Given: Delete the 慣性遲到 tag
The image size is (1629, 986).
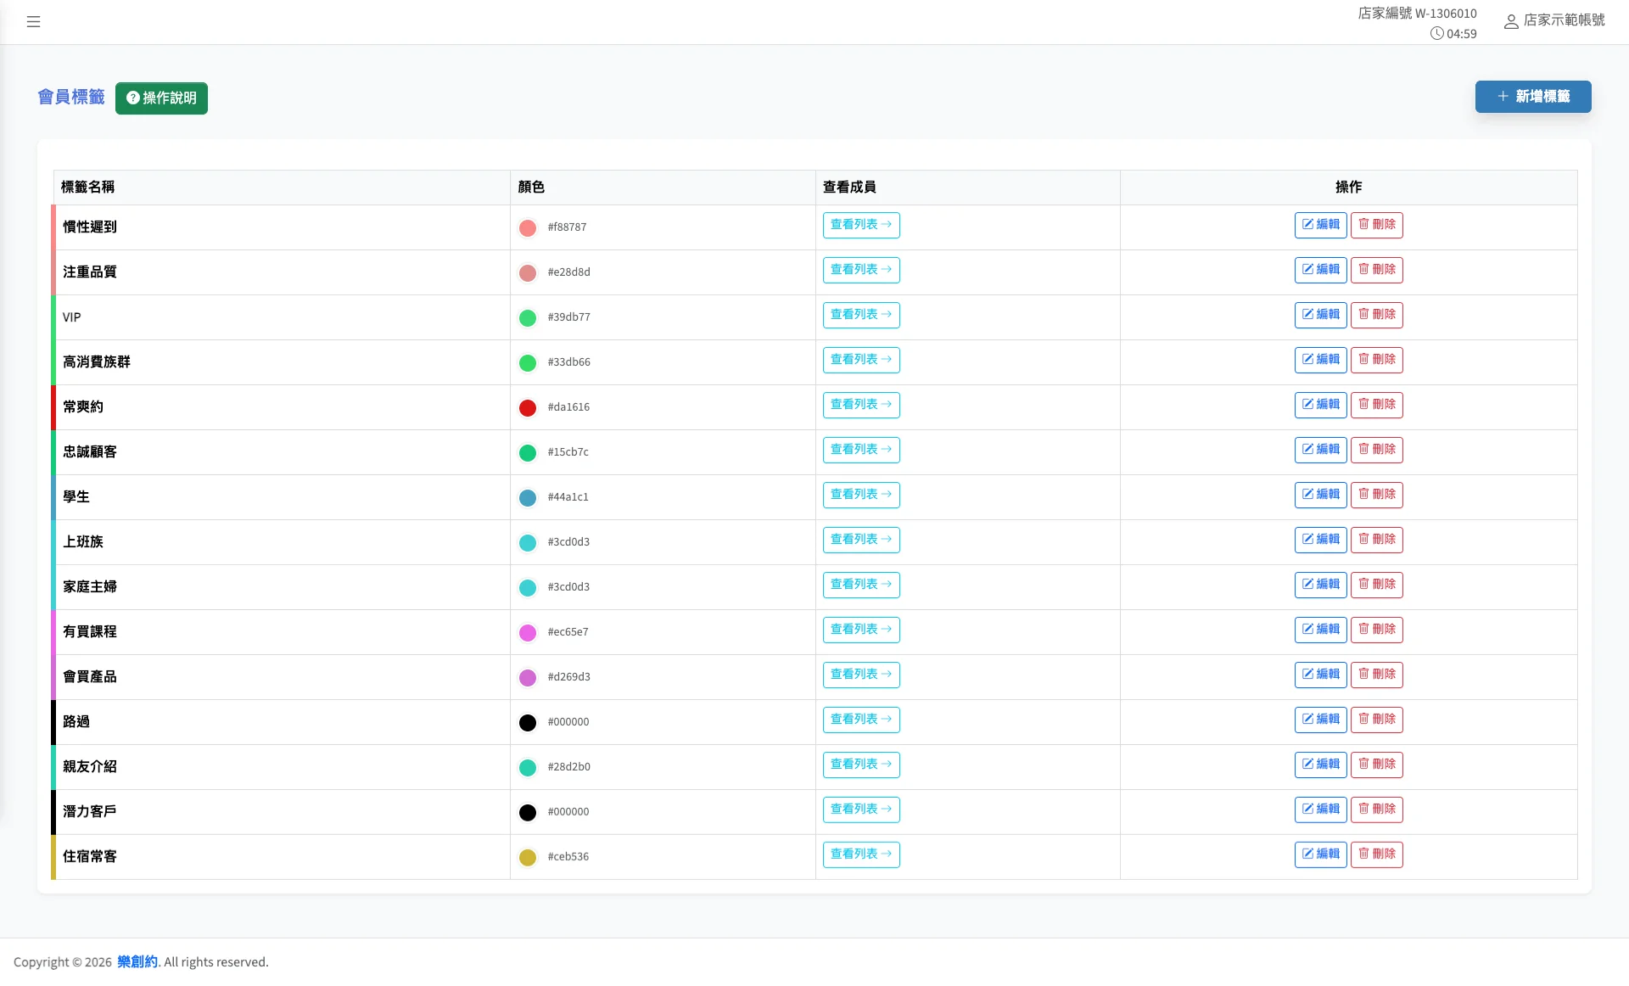Looking at the screenshot, I should 1376,225.
